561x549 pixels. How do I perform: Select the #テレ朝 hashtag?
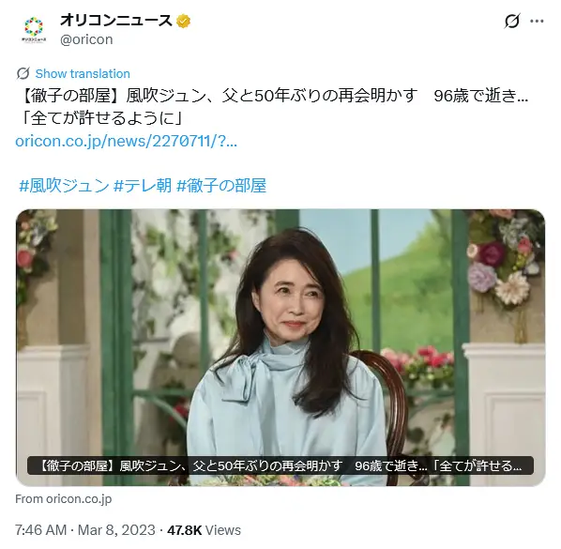(143, 186)
